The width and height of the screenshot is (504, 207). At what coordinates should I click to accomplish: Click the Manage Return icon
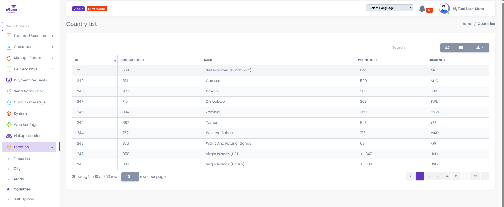coord(9,58)
